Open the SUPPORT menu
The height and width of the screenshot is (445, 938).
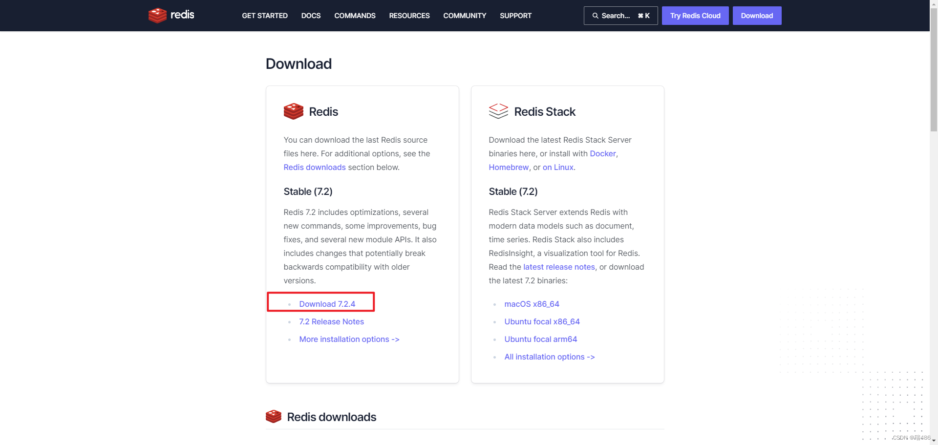[515, 16]
